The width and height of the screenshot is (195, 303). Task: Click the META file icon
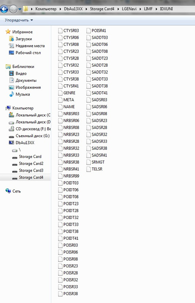[x=60, y=100]
